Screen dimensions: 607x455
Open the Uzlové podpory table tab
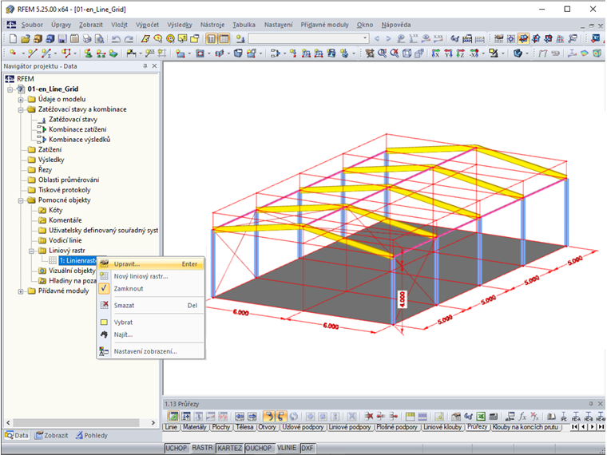tap(303, 427)
